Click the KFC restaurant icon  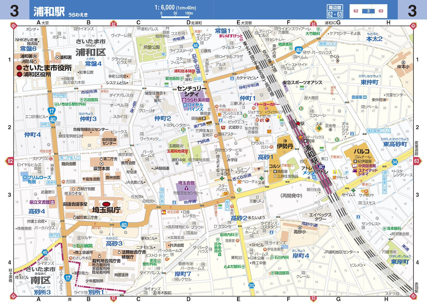pos(262,120)
